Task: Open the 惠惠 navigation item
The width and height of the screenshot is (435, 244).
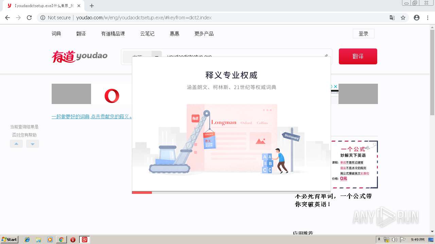Action: tap(175, 34)
